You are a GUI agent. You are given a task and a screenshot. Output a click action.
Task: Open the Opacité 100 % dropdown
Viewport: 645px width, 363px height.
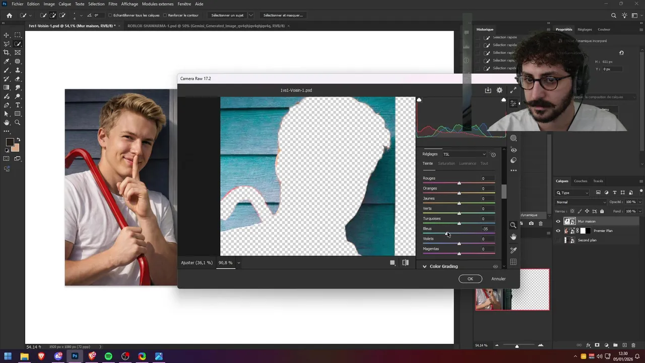[640, 202]
